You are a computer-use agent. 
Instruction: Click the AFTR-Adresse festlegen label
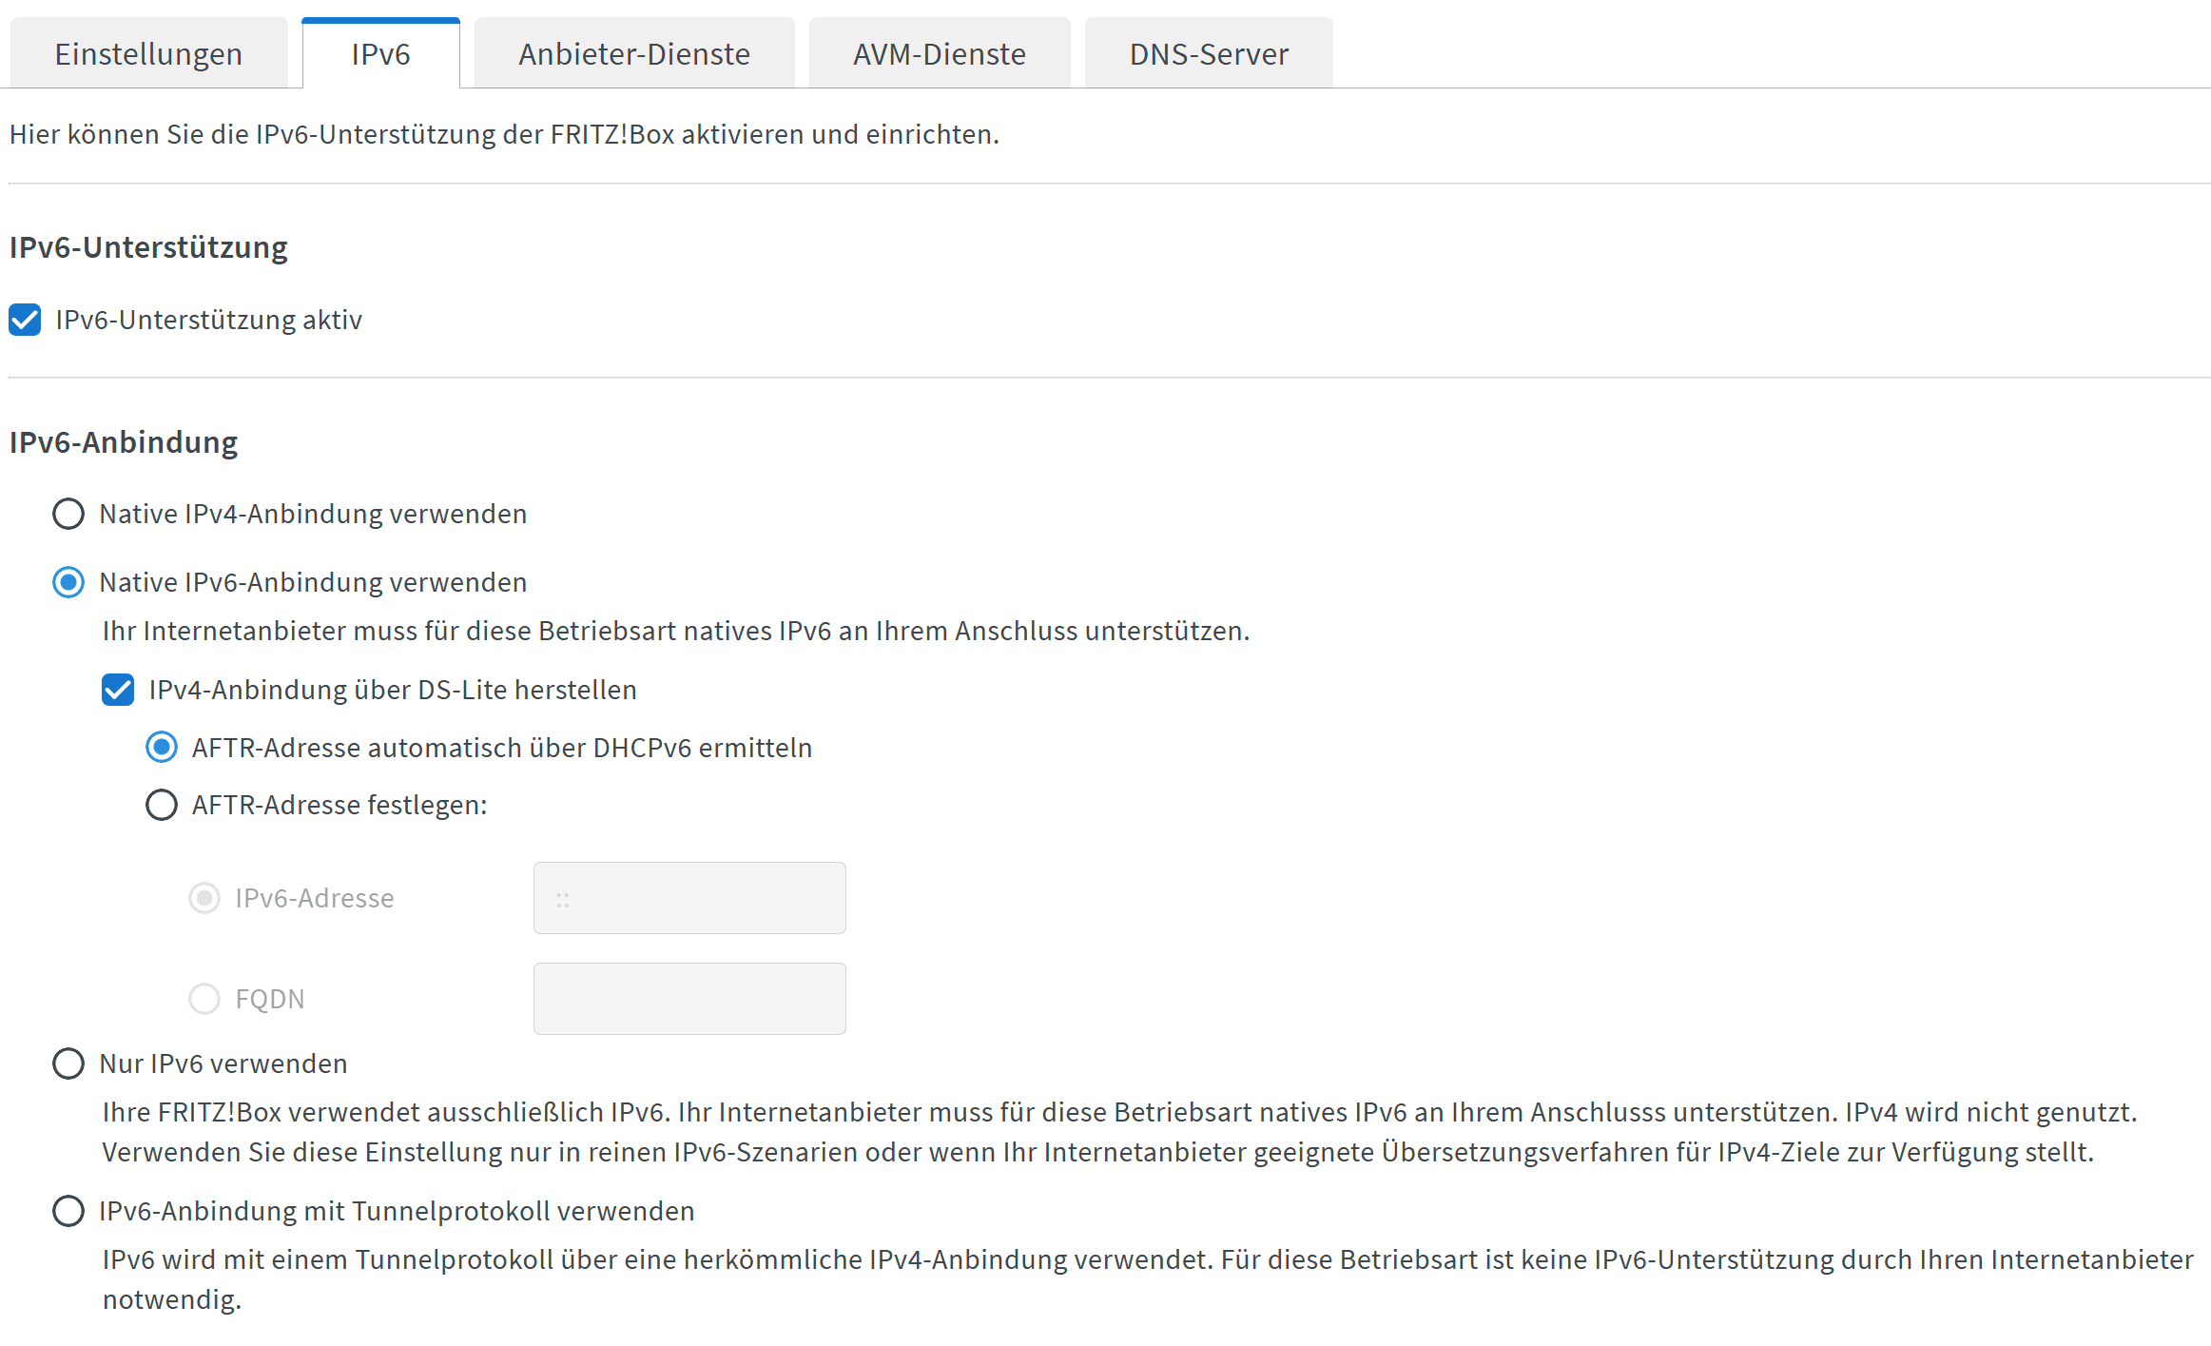(339, 805)
